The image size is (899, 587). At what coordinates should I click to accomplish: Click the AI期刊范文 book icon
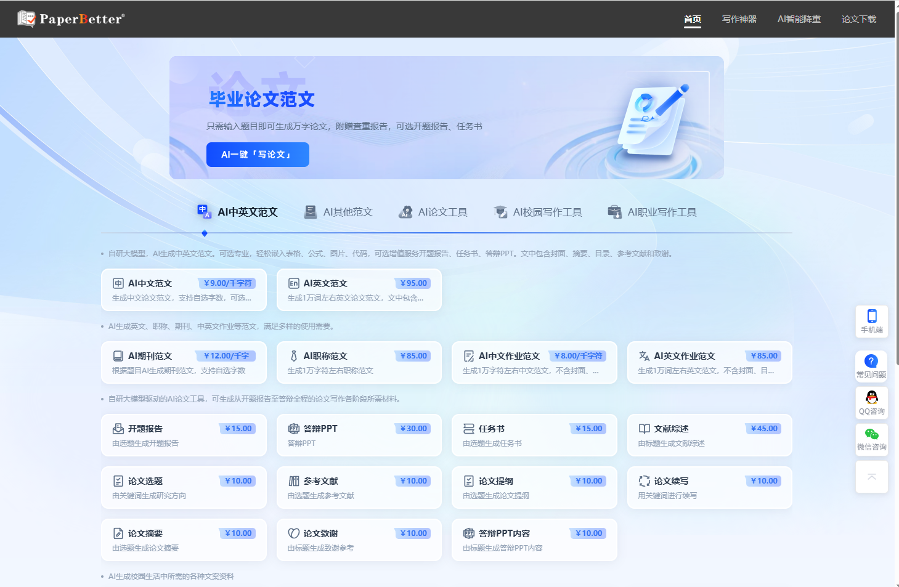[x=118, y=356]
